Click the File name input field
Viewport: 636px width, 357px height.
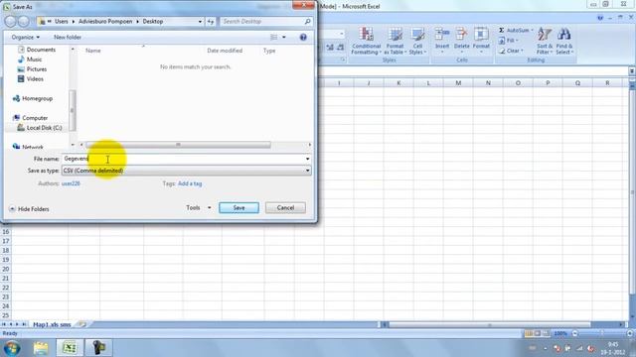tap(183, 159)
